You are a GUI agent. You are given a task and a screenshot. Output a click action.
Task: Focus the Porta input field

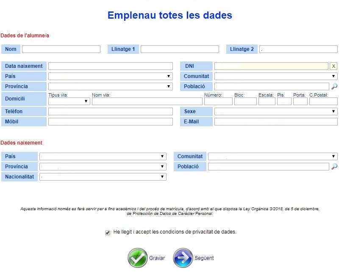[x=300, y=101]
